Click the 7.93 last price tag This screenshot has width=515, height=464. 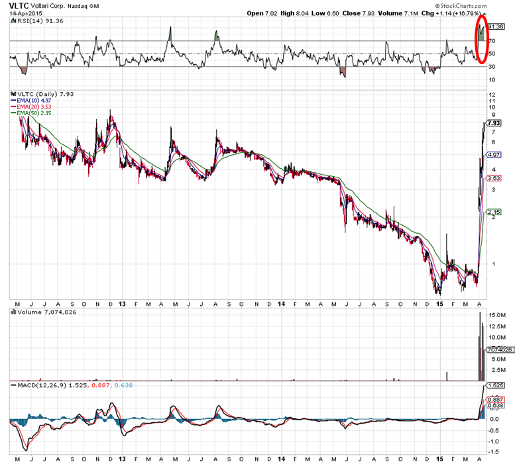(x=494, y=123)
